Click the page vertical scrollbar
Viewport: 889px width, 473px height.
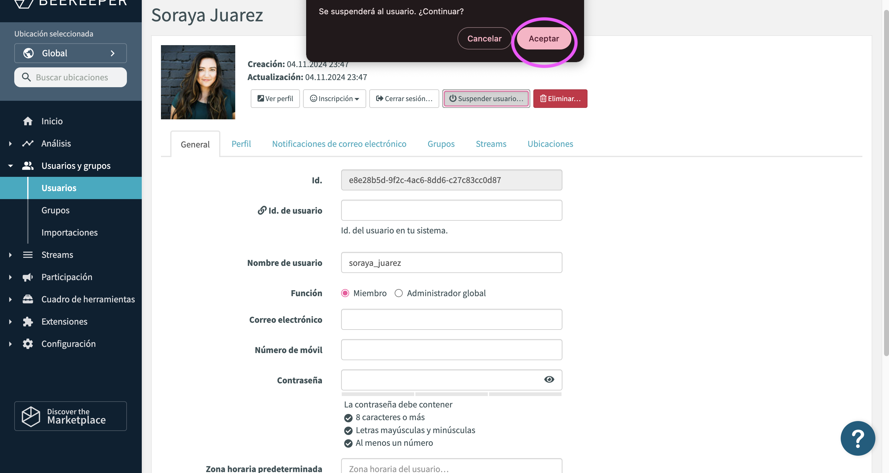coord(885,183)
